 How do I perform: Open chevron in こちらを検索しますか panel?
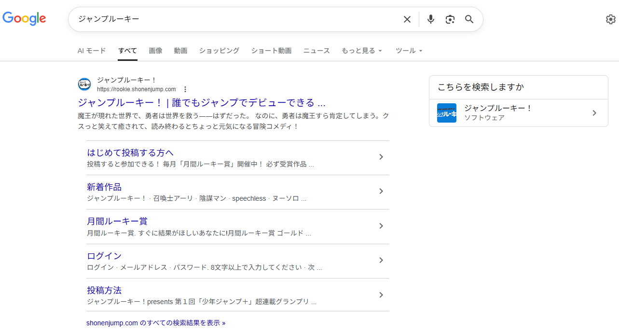pyautogui.click(x=594, y=113)
